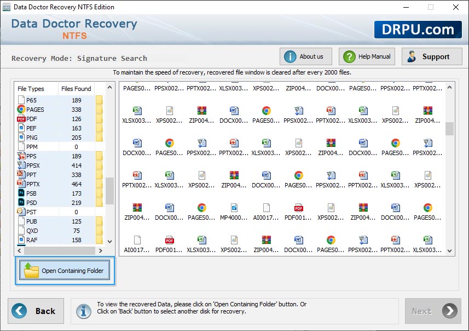Select the 338 count in PAGES row

click(x=76, y=110)
